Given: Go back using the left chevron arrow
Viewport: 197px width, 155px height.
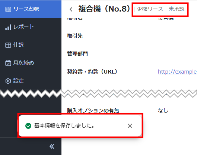Looking at the screenshot, I should tap(71, 9).
